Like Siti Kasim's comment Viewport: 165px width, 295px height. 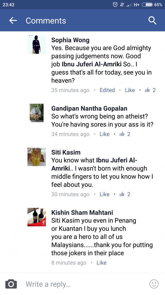(x=105, y=194)
